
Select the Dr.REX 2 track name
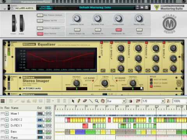pos(16,119)
